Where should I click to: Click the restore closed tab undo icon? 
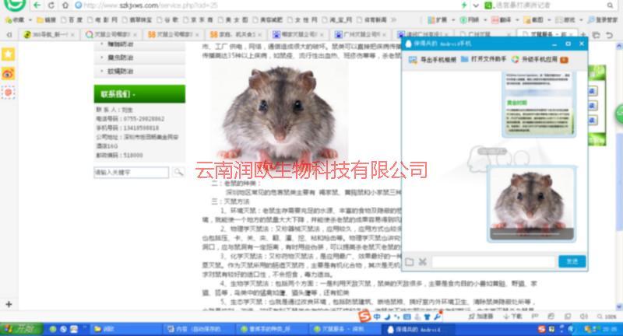click(x=609, y=35)
